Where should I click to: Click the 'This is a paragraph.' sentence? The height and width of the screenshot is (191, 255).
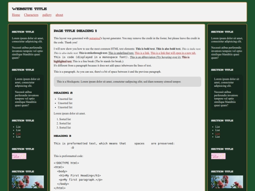pos(65,72)
